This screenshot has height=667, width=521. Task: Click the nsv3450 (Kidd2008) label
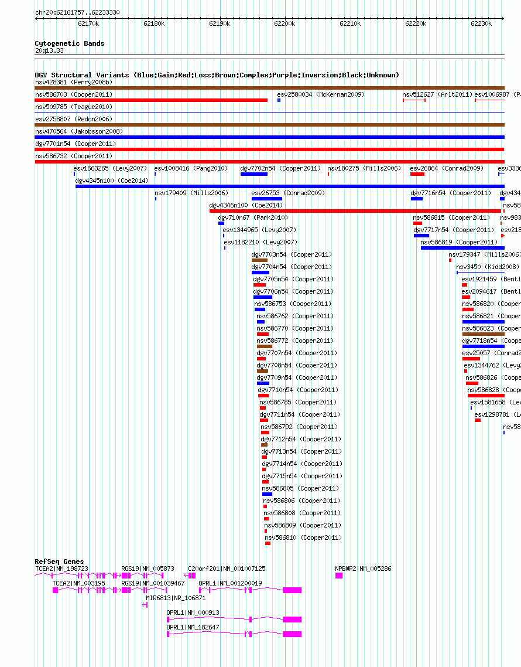click(x=488, y=267)
